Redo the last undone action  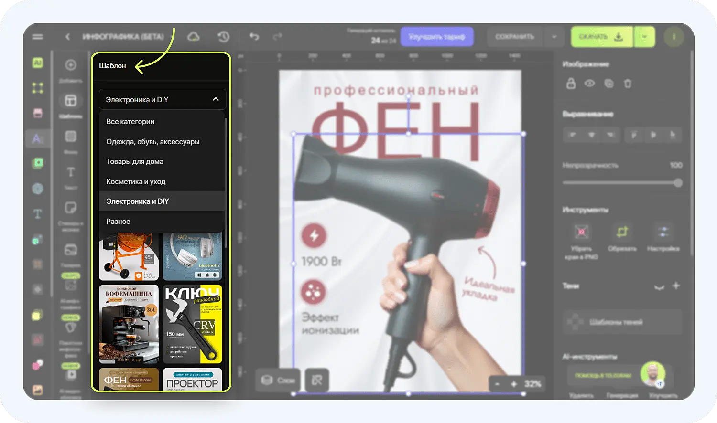tap(277, 37)
